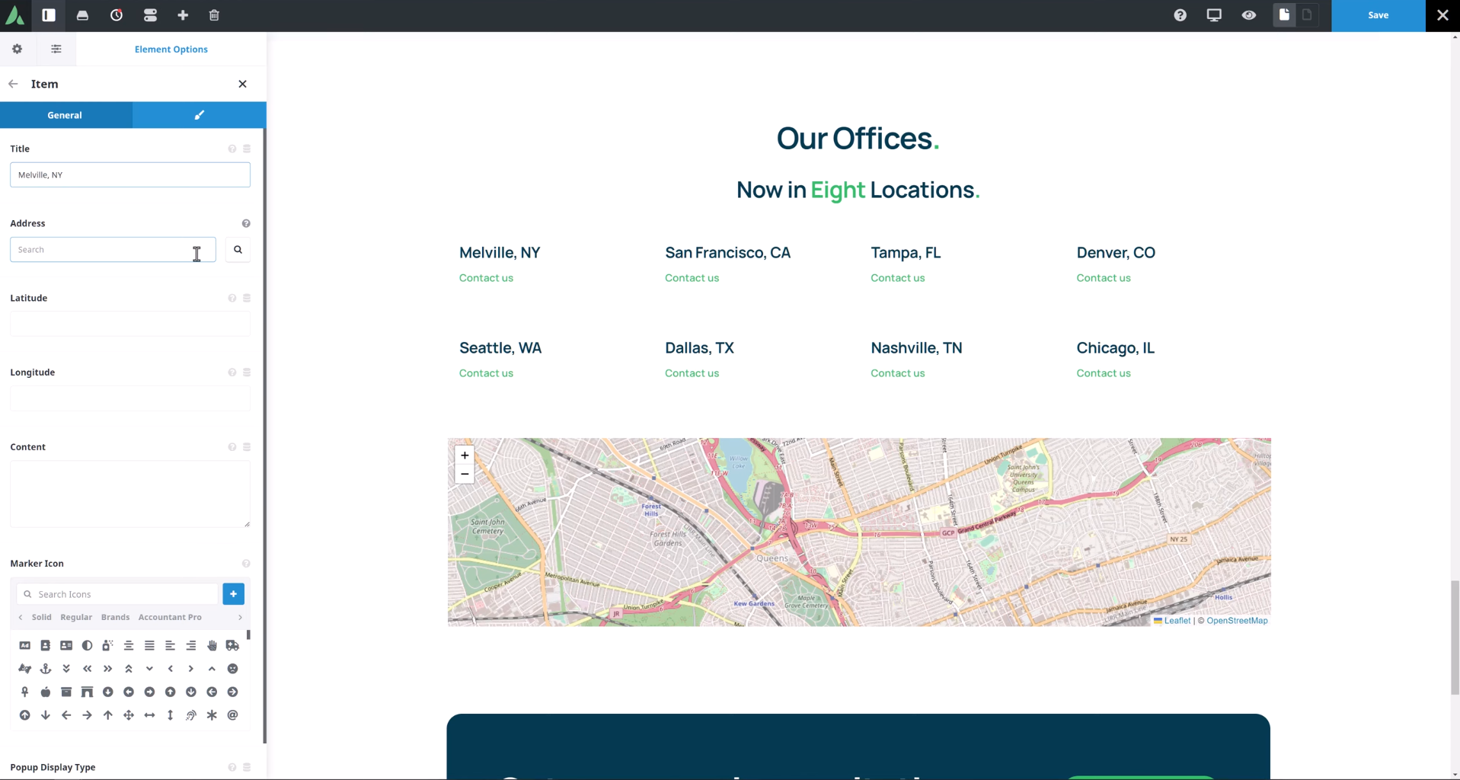
Task: Switch to the General tab
Action: pos(65,115)
